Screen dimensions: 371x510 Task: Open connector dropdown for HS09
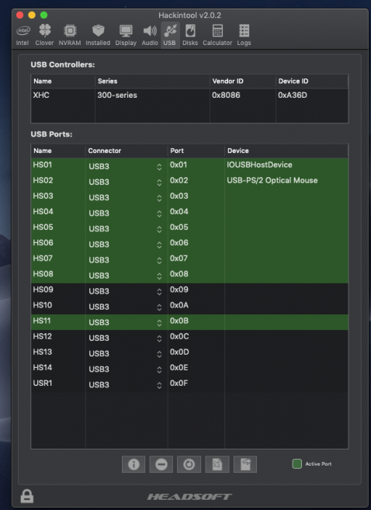coord(125,291)
